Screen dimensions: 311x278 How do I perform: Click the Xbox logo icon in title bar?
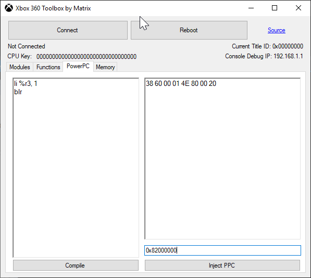[x=9, y=8]
